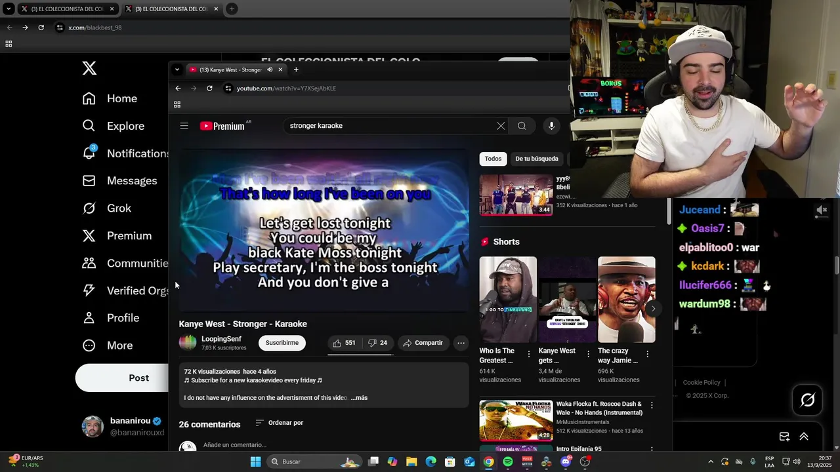Viewport: 840px width, 472px height.
Task: Open Home in the X sidebar
Action: pos(110,98)
